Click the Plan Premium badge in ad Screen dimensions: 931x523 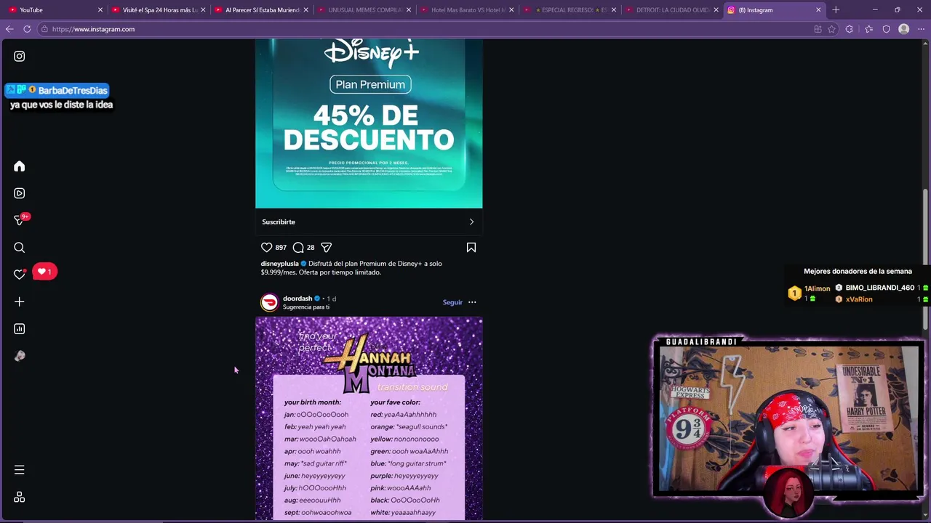tap(370, 84)
